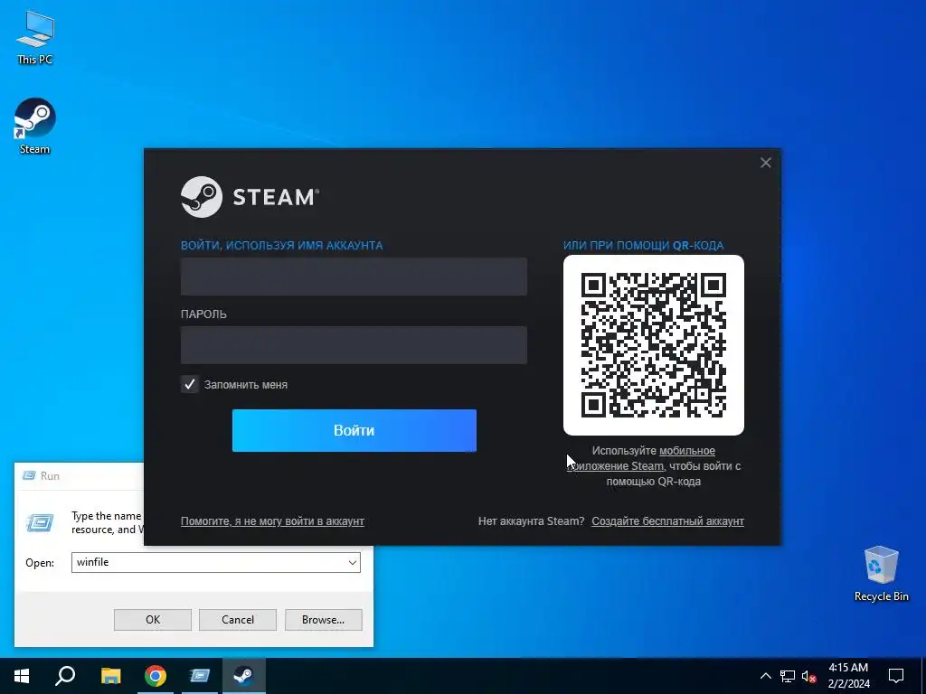Open taskbar Search magnifier

65,676
